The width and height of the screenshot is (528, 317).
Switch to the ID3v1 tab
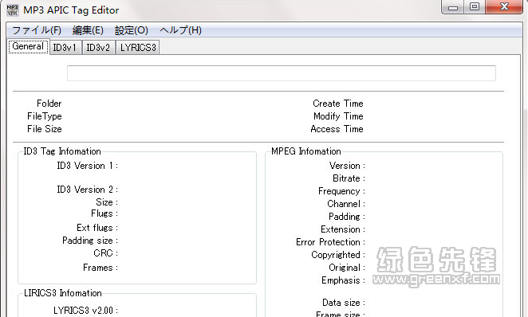65,48
